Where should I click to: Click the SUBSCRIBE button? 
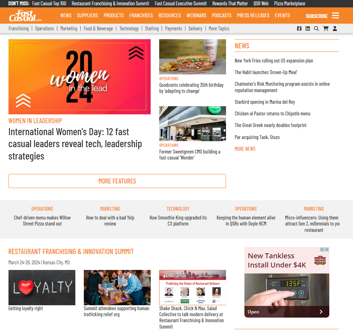pos(317,16)
